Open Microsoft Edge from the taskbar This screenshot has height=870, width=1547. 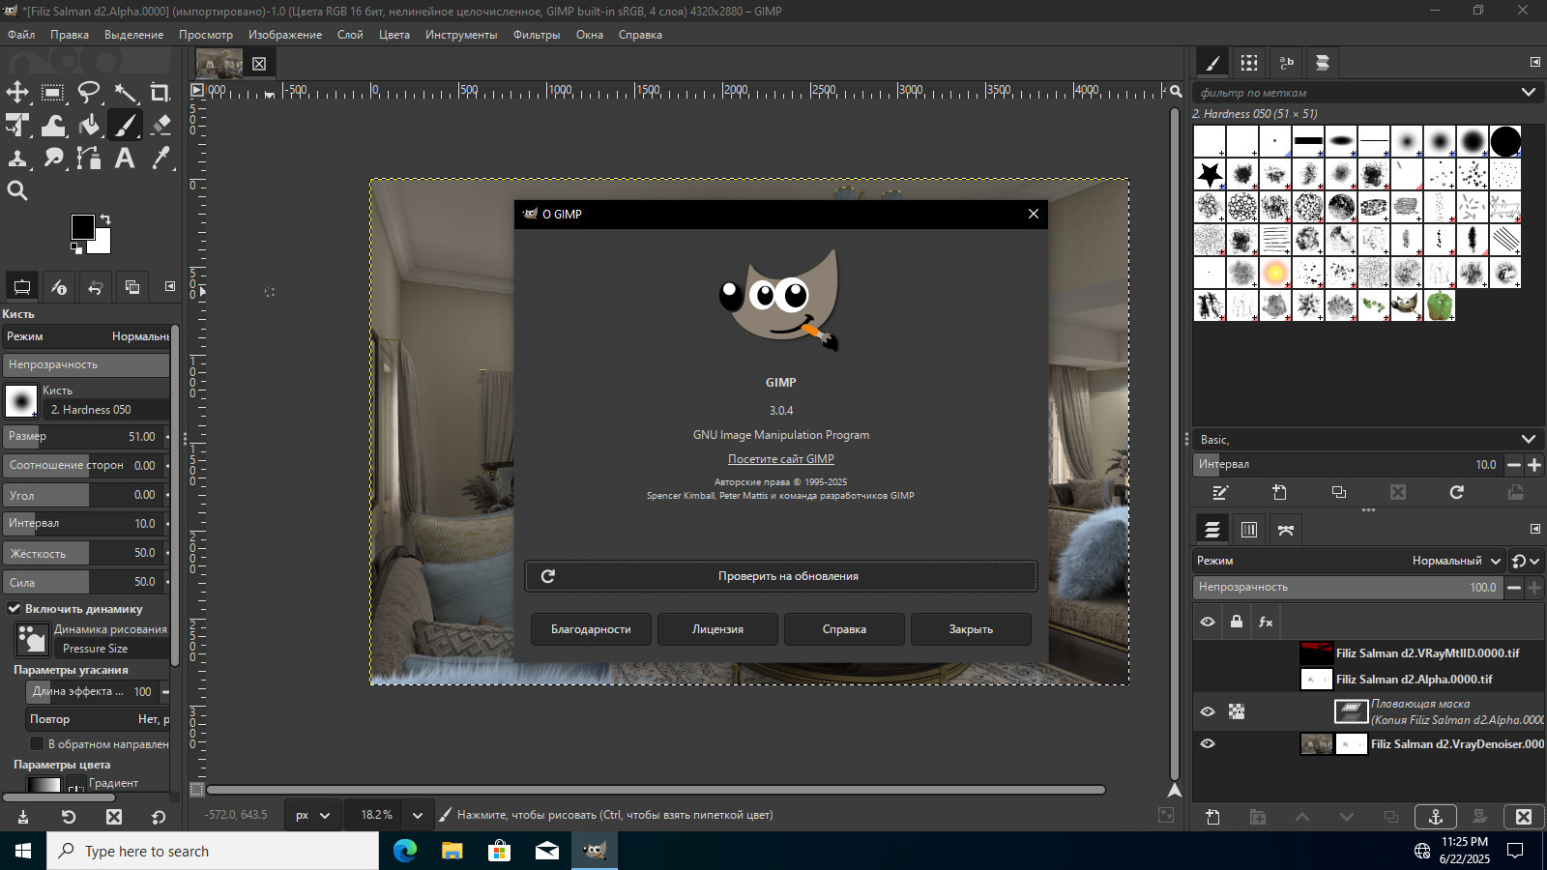click(x=405, y=851)
